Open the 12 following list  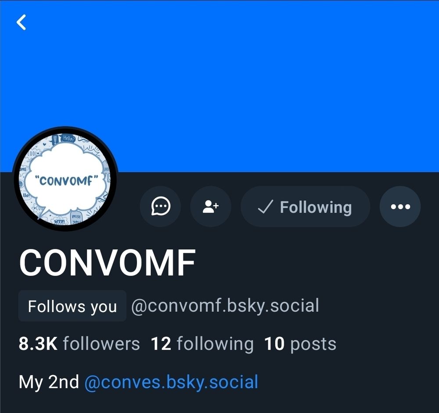202,344
